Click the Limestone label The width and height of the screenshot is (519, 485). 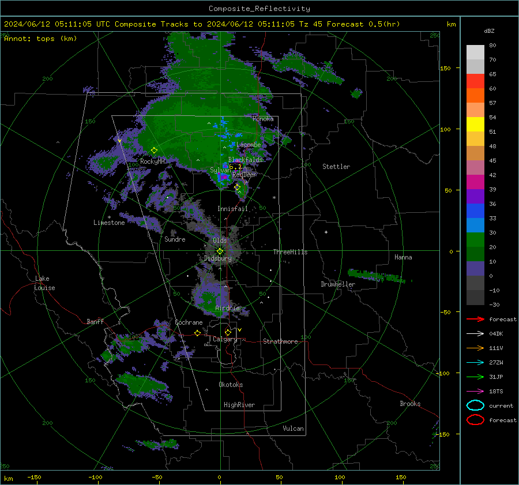click(x=109, y=223)
